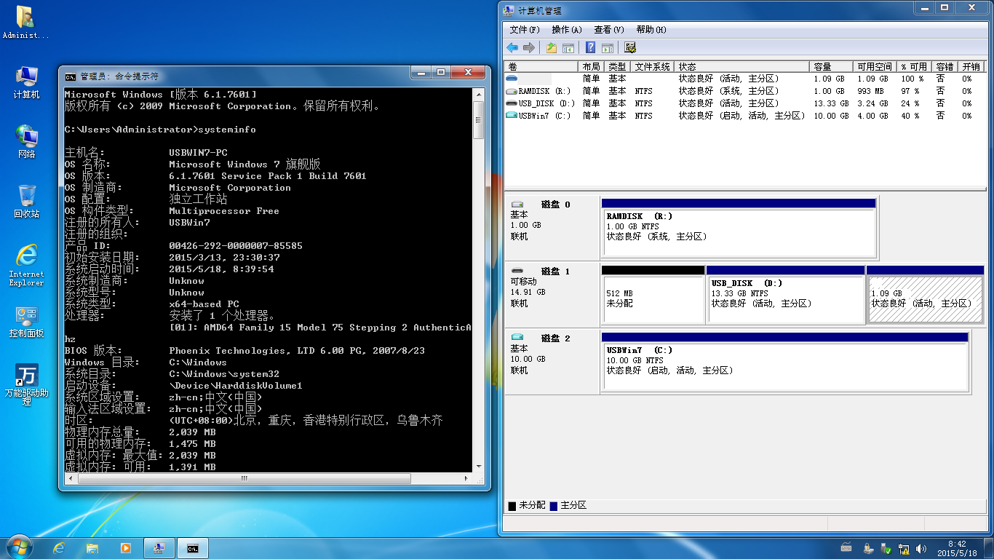Select the unnamed 1.09 GB volume's disk icon

point(512,79)
